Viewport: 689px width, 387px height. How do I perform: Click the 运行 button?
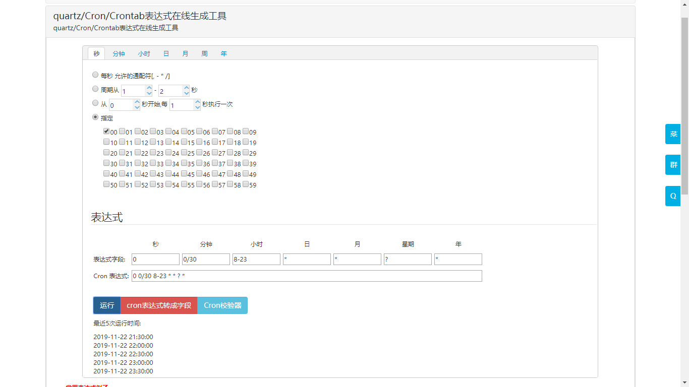pos(107,305)
